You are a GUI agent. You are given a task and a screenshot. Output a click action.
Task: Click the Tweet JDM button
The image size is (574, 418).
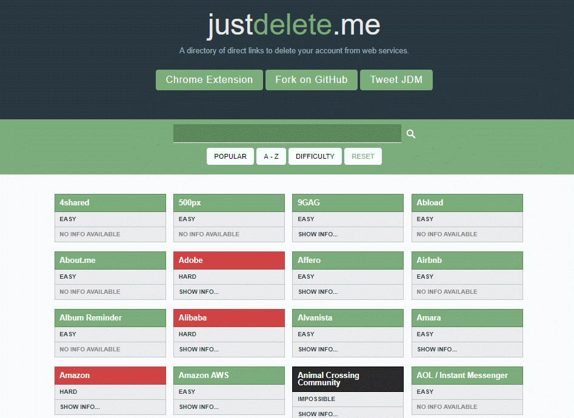click(x=396, y=80)
